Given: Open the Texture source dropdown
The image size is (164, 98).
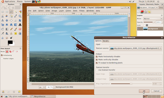Looking at the screenshot, I should (136, 48).
